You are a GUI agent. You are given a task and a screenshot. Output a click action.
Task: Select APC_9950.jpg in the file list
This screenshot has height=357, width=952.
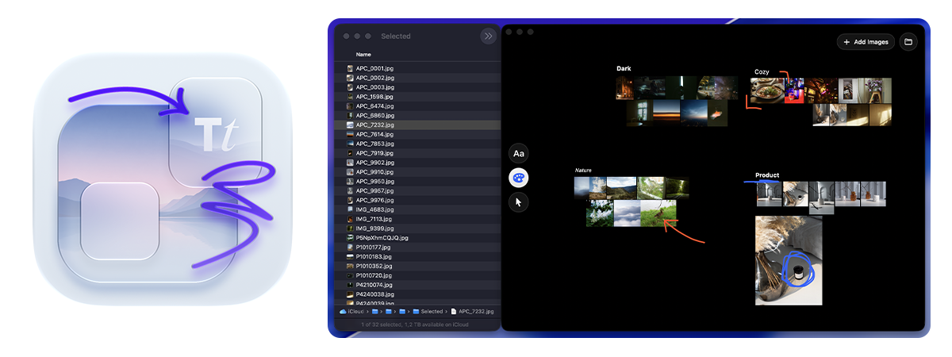(x=417, y=182)
